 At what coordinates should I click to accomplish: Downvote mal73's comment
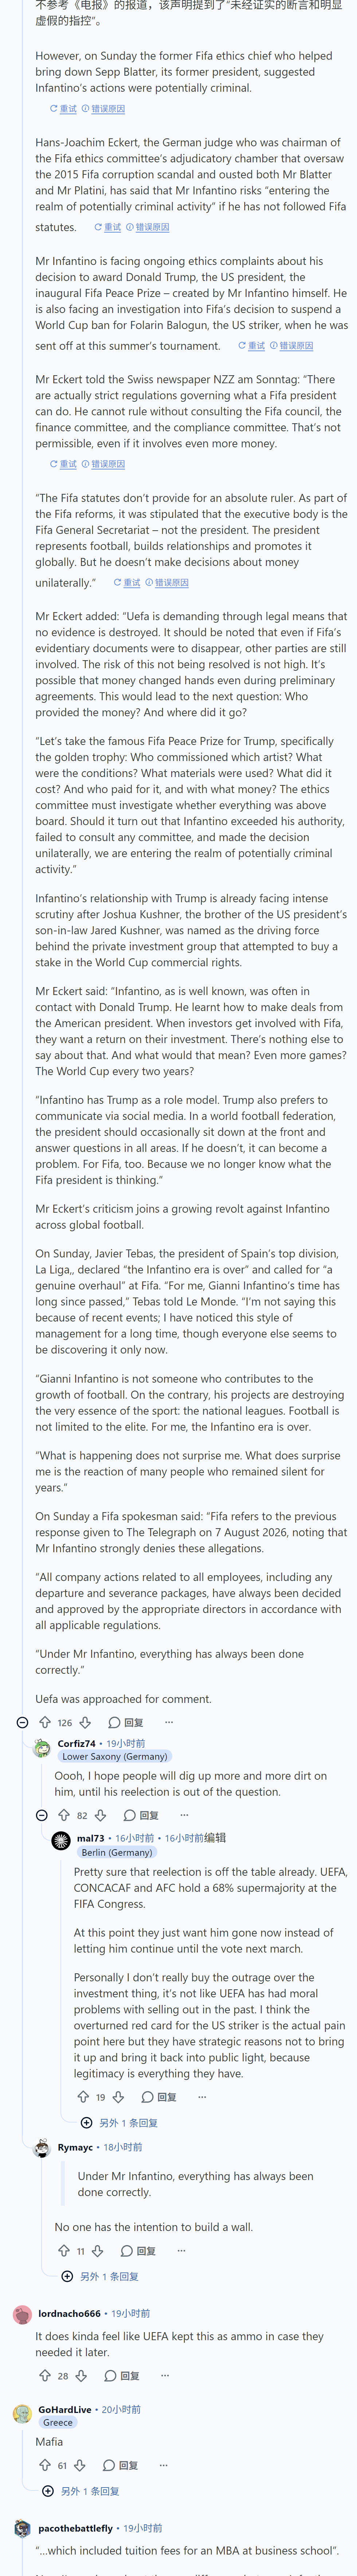point(118,2097)
